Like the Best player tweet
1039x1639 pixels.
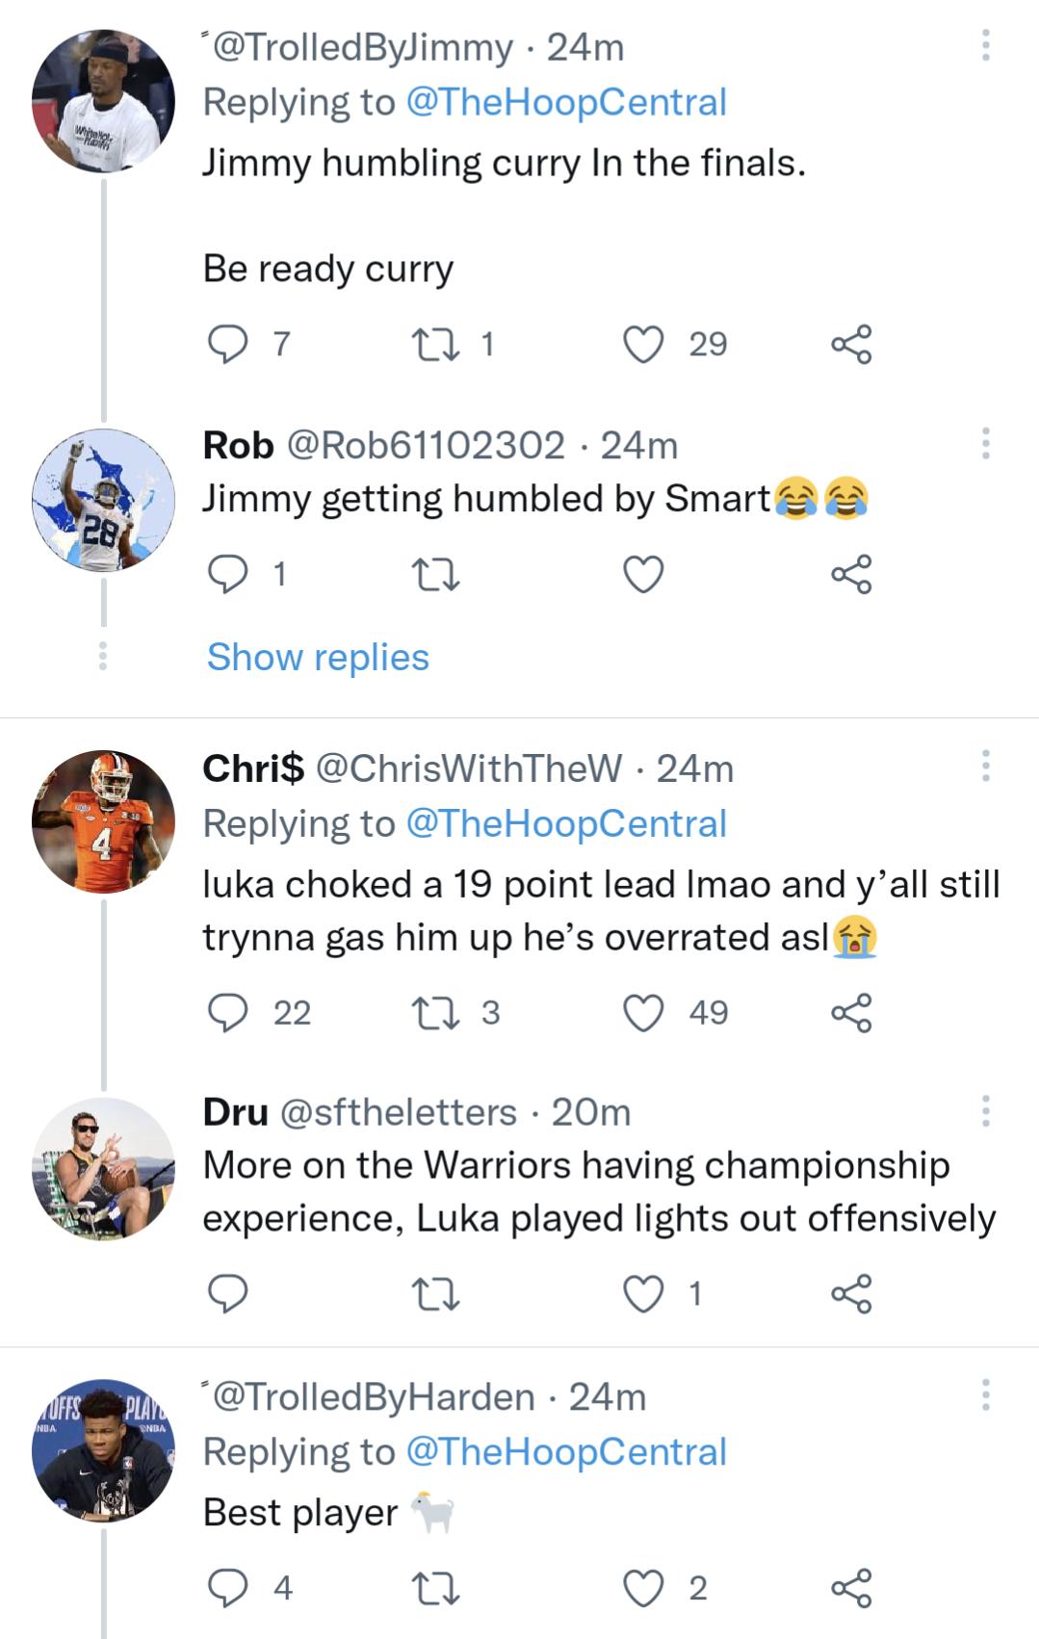point(643,1589)
